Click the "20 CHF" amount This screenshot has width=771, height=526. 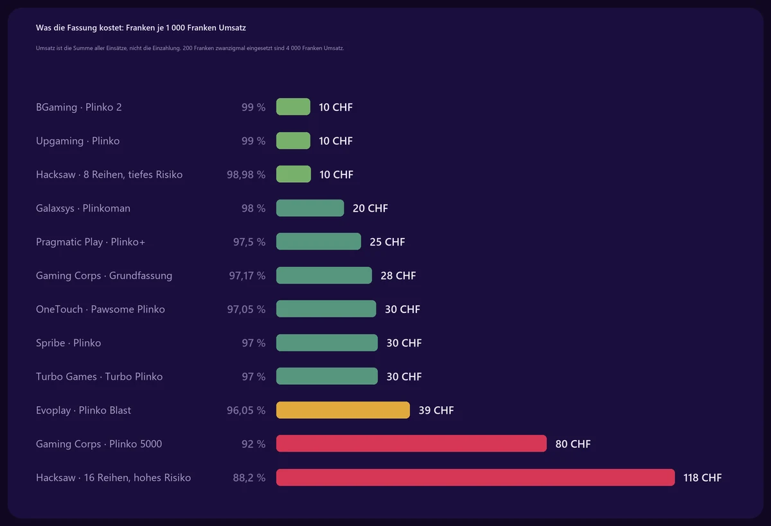370,208
